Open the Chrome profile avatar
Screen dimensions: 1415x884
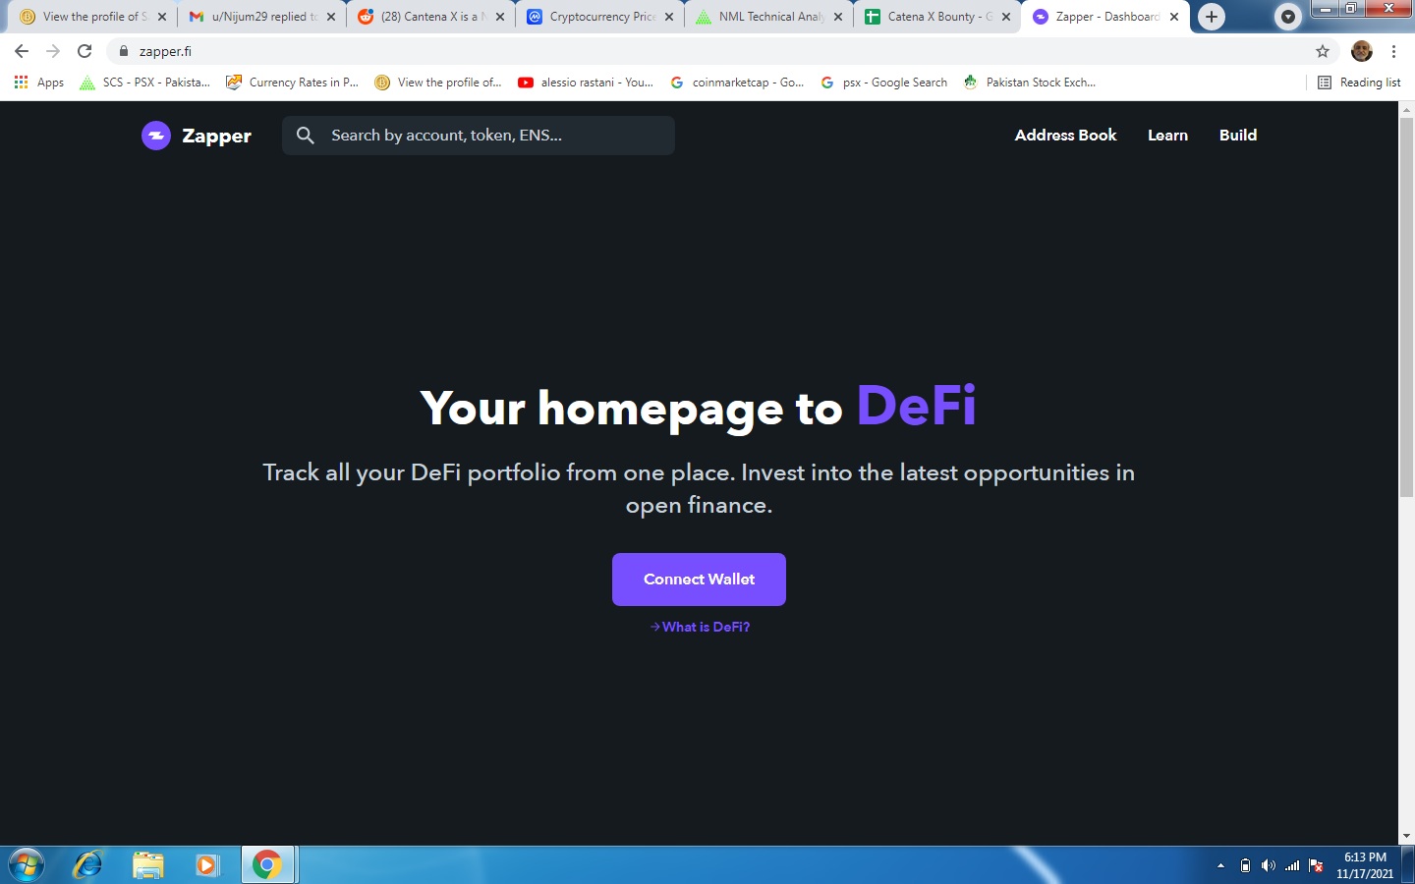(x=1362, y=51)
